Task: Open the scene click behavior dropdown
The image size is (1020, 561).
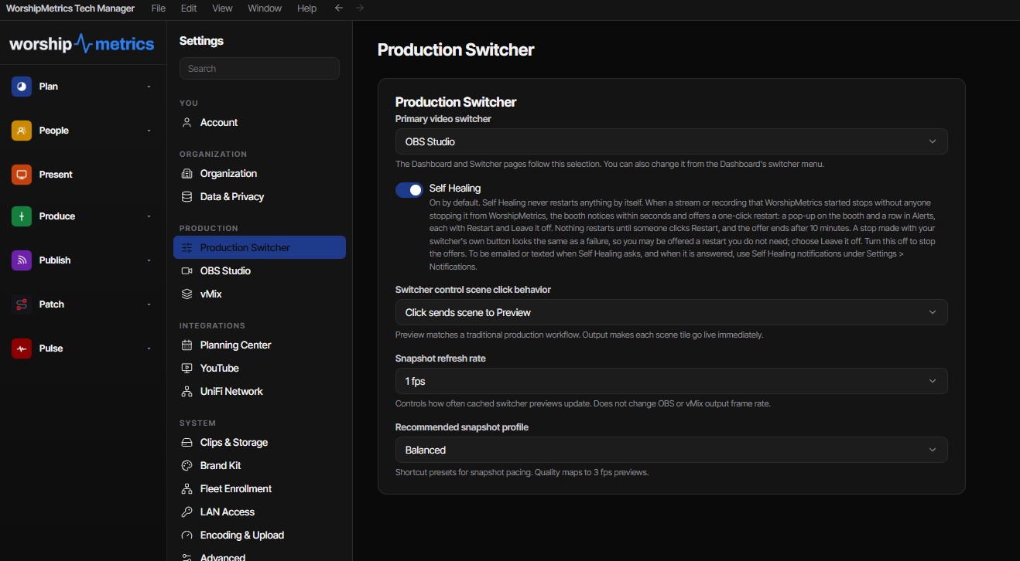Action: (671, 312)
